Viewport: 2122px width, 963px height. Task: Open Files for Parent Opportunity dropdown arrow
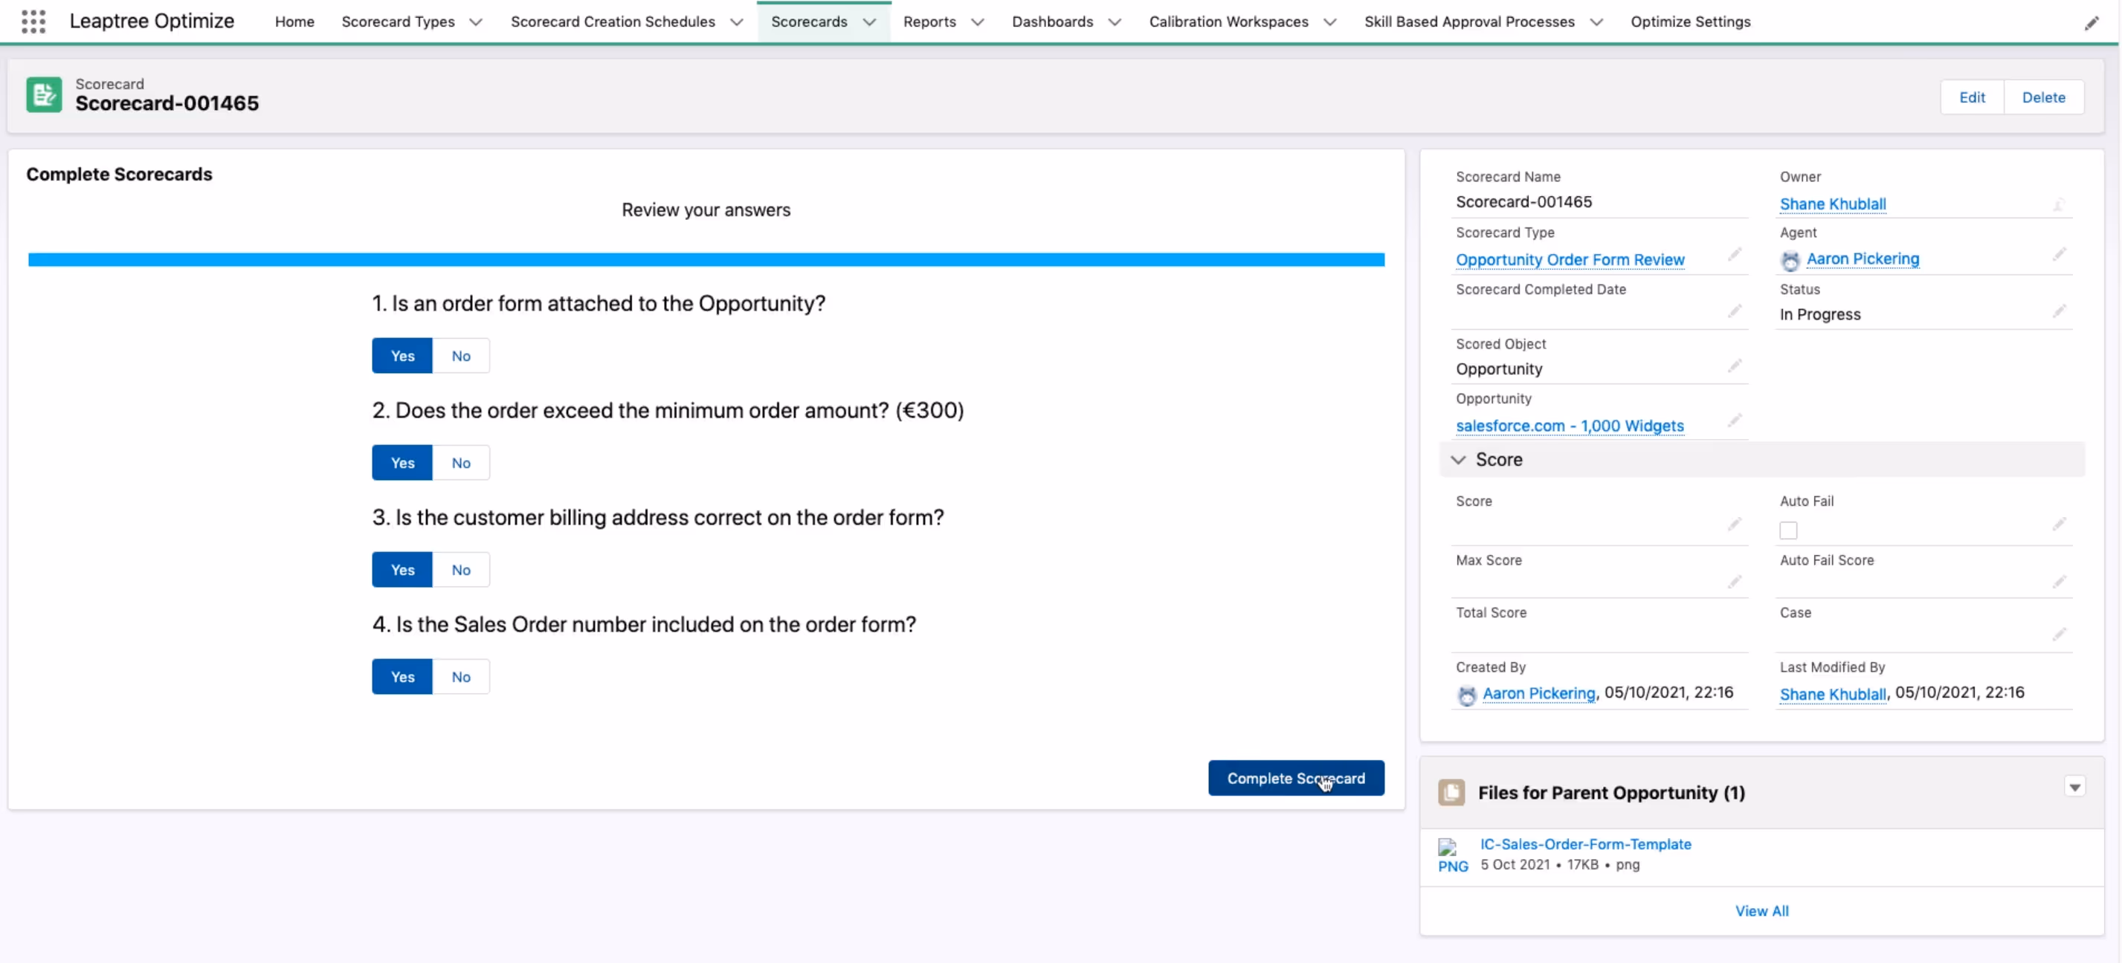[2074, 787]
